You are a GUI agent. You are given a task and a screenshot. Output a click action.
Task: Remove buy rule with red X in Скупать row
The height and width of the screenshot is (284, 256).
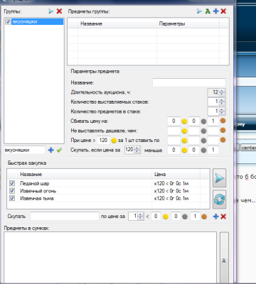(x=223, y=217)
